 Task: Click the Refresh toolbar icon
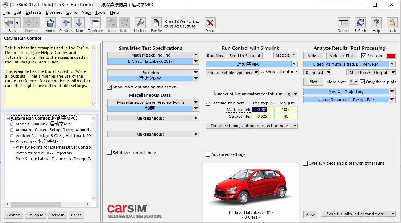pyautogui.click(x=360, y=23)
